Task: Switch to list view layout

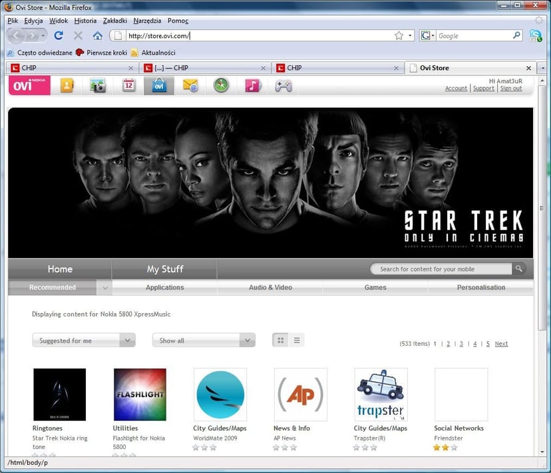Action: click(297, 340)
